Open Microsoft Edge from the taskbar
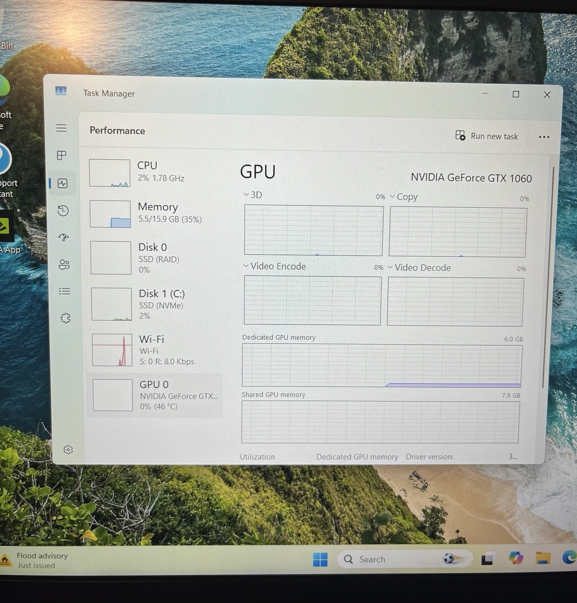577x603 pixels. pos(569,557)
